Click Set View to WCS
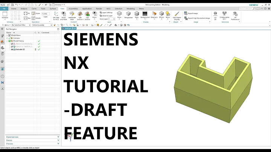 (56, 16)
